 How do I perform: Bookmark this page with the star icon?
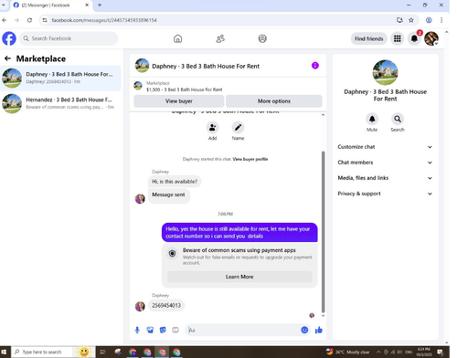click(411, 20)
